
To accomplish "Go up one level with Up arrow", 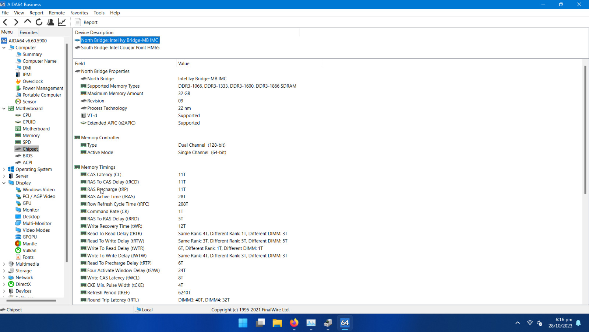I will click(28, 22).
